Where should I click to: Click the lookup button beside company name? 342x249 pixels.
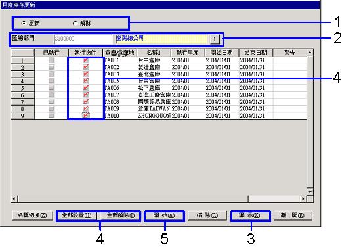point(215,39)
